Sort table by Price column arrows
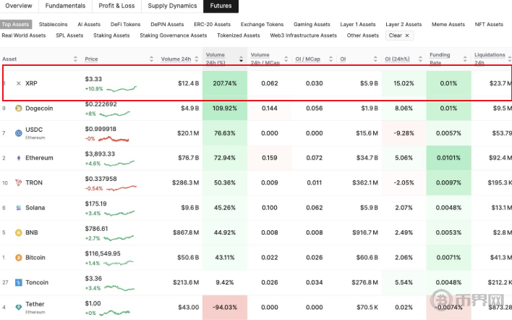Screen dimensions: 512x320 (x=151, y=59)
